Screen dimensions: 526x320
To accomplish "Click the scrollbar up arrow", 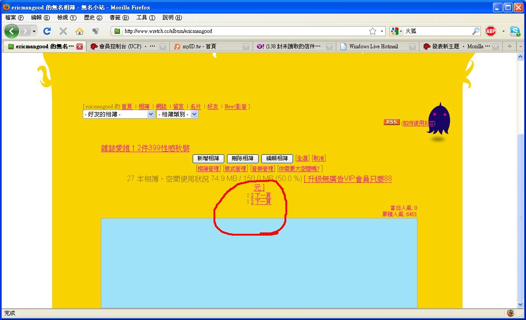I will pyautogui.click(x=520, y=56).
